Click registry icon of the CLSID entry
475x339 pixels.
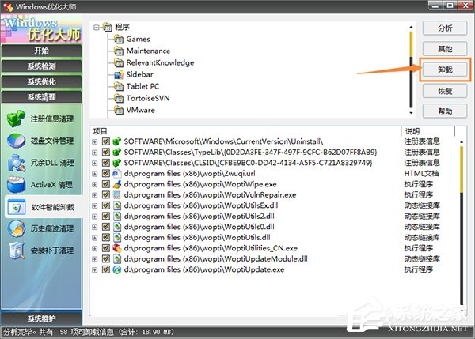click(x=116, y=163)
